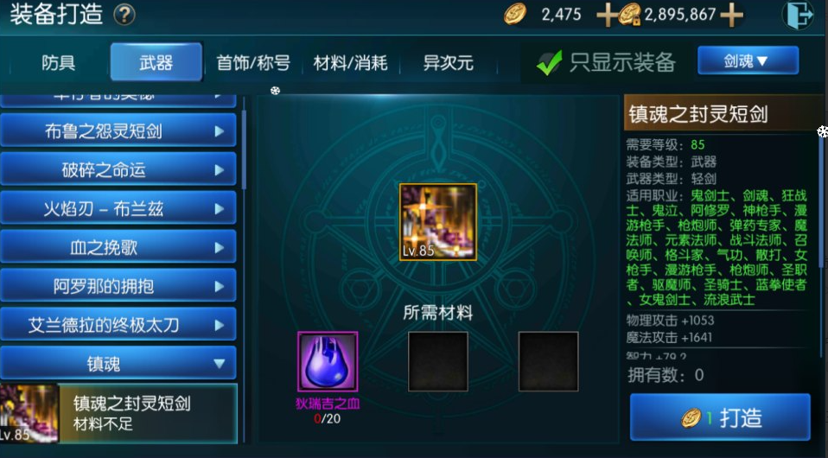Toggle the 只显示装备 checkbox
This screenshot has width=828, height=458.
[549, 63]
